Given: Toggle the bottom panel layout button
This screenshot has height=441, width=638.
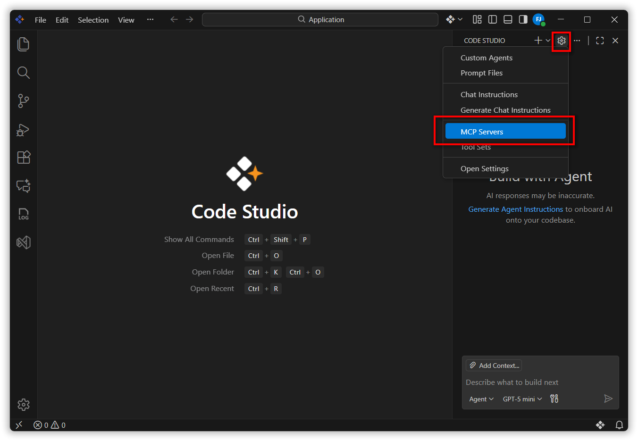Looking at the screenshot, I should tap(508, 19).
